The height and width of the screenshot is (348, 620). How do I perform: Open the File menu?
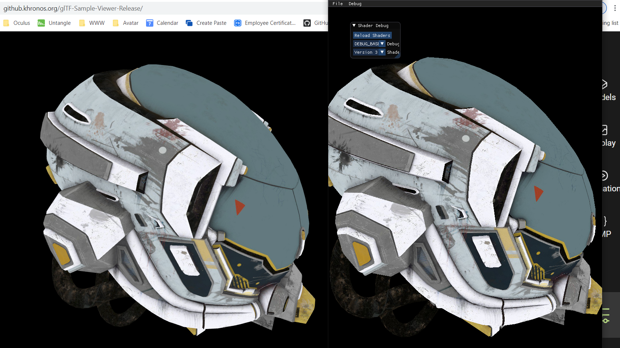click(337, 4)
